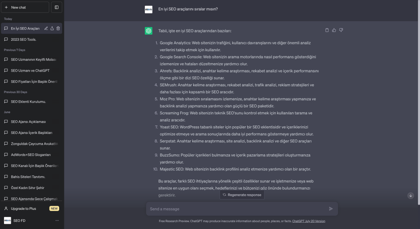Share the En İyi SEO Araçları chat
Viewport: 420px width, 229px height.
(x=52, y=28)
